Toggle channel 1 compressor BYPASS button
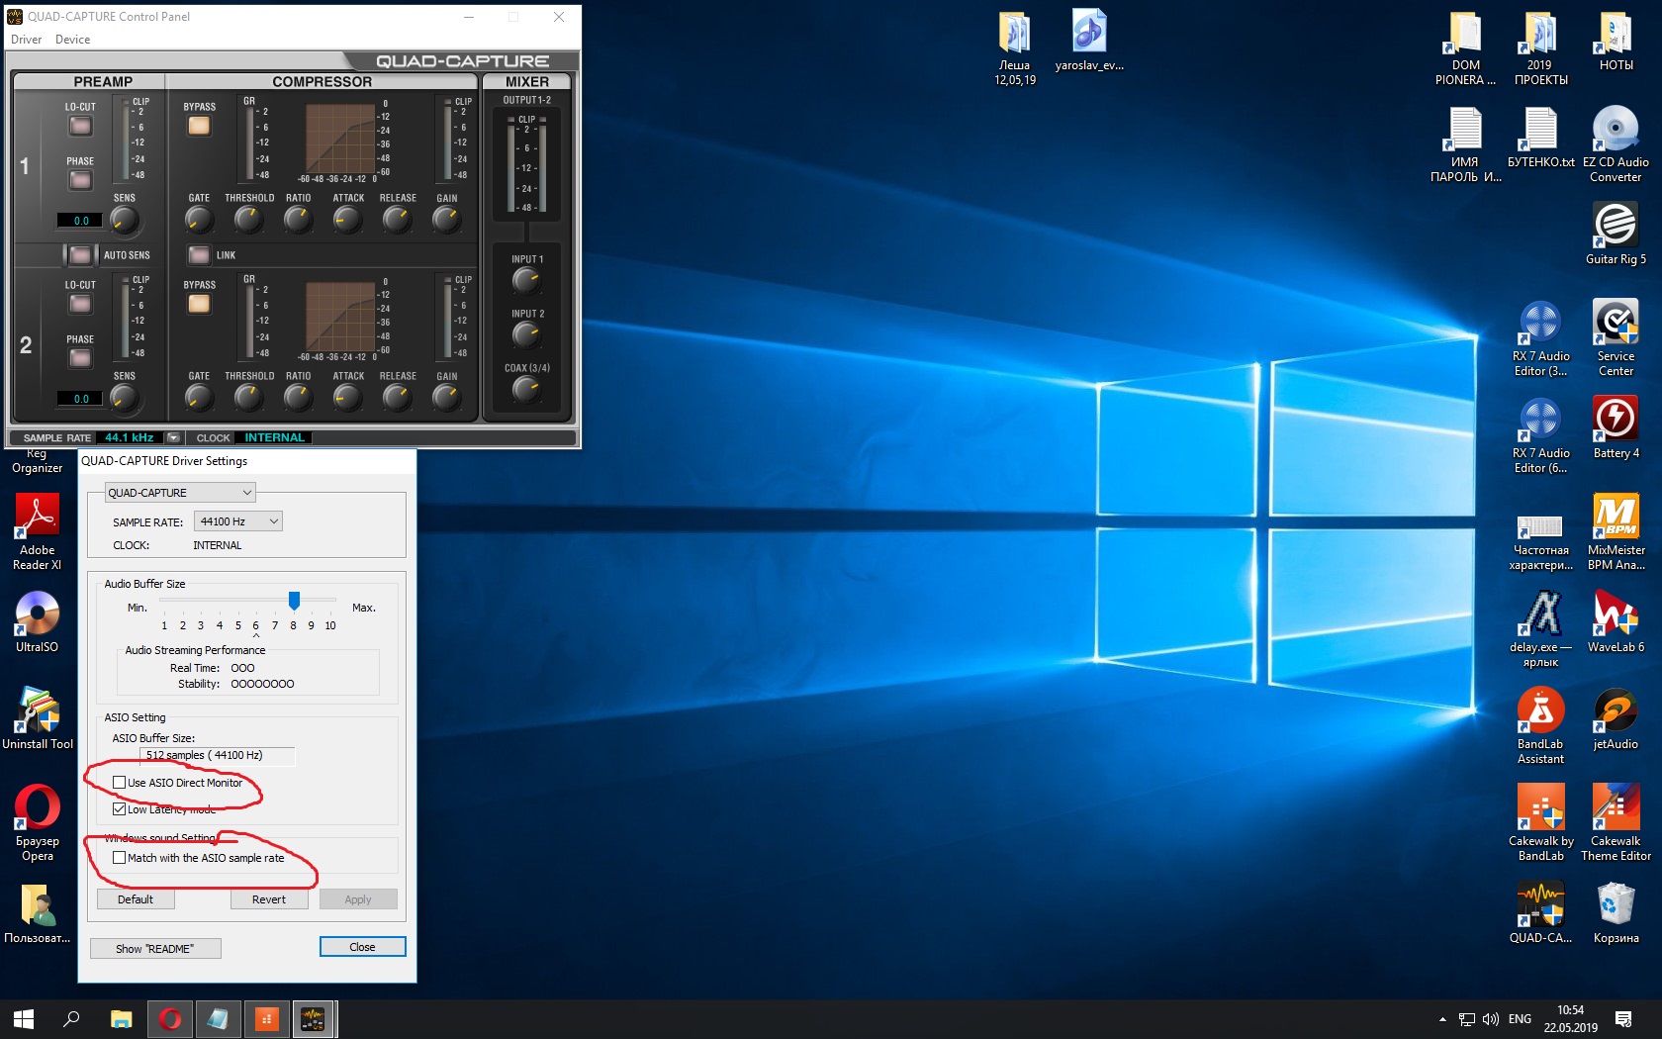 coord(199,126)
